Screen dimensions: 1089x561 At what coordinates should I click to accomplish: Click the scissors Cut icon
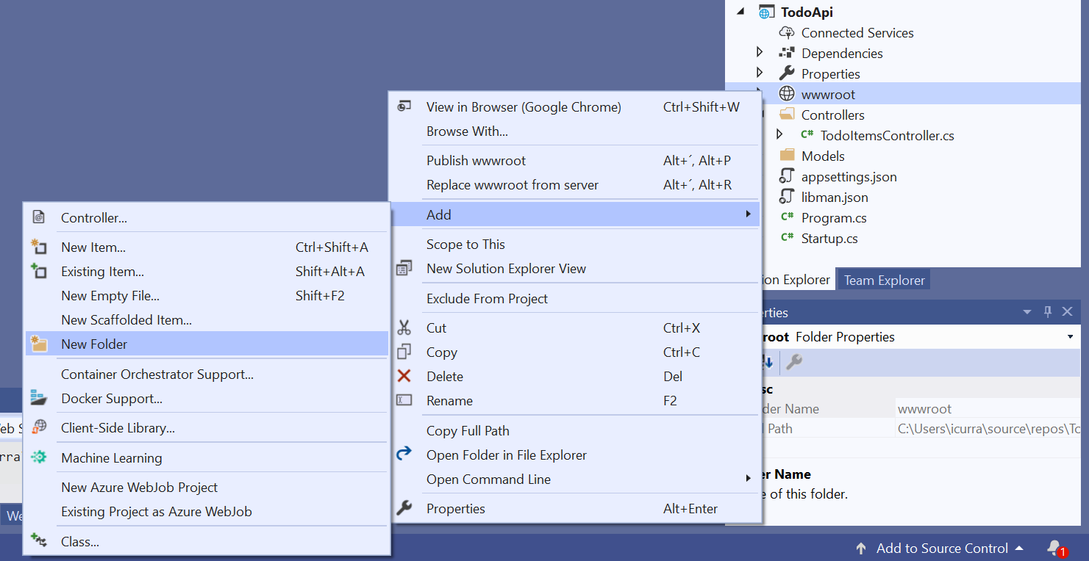404,327
